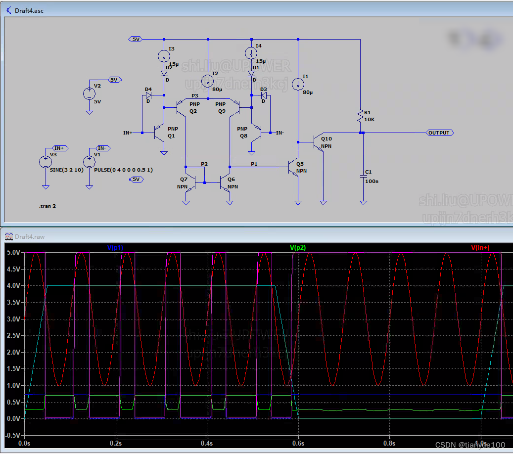The width and height of the screenshot is (513, 454).
Task: Select the V(in+) trace label
Action: coord(480,247)
